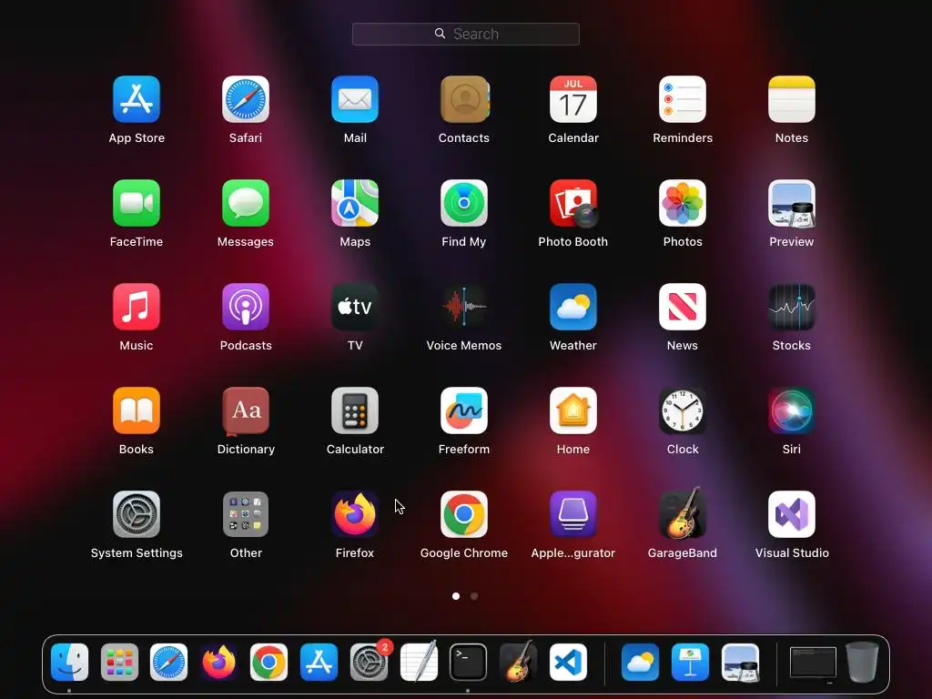
Task: Open Books app
Action: (137, 410)
